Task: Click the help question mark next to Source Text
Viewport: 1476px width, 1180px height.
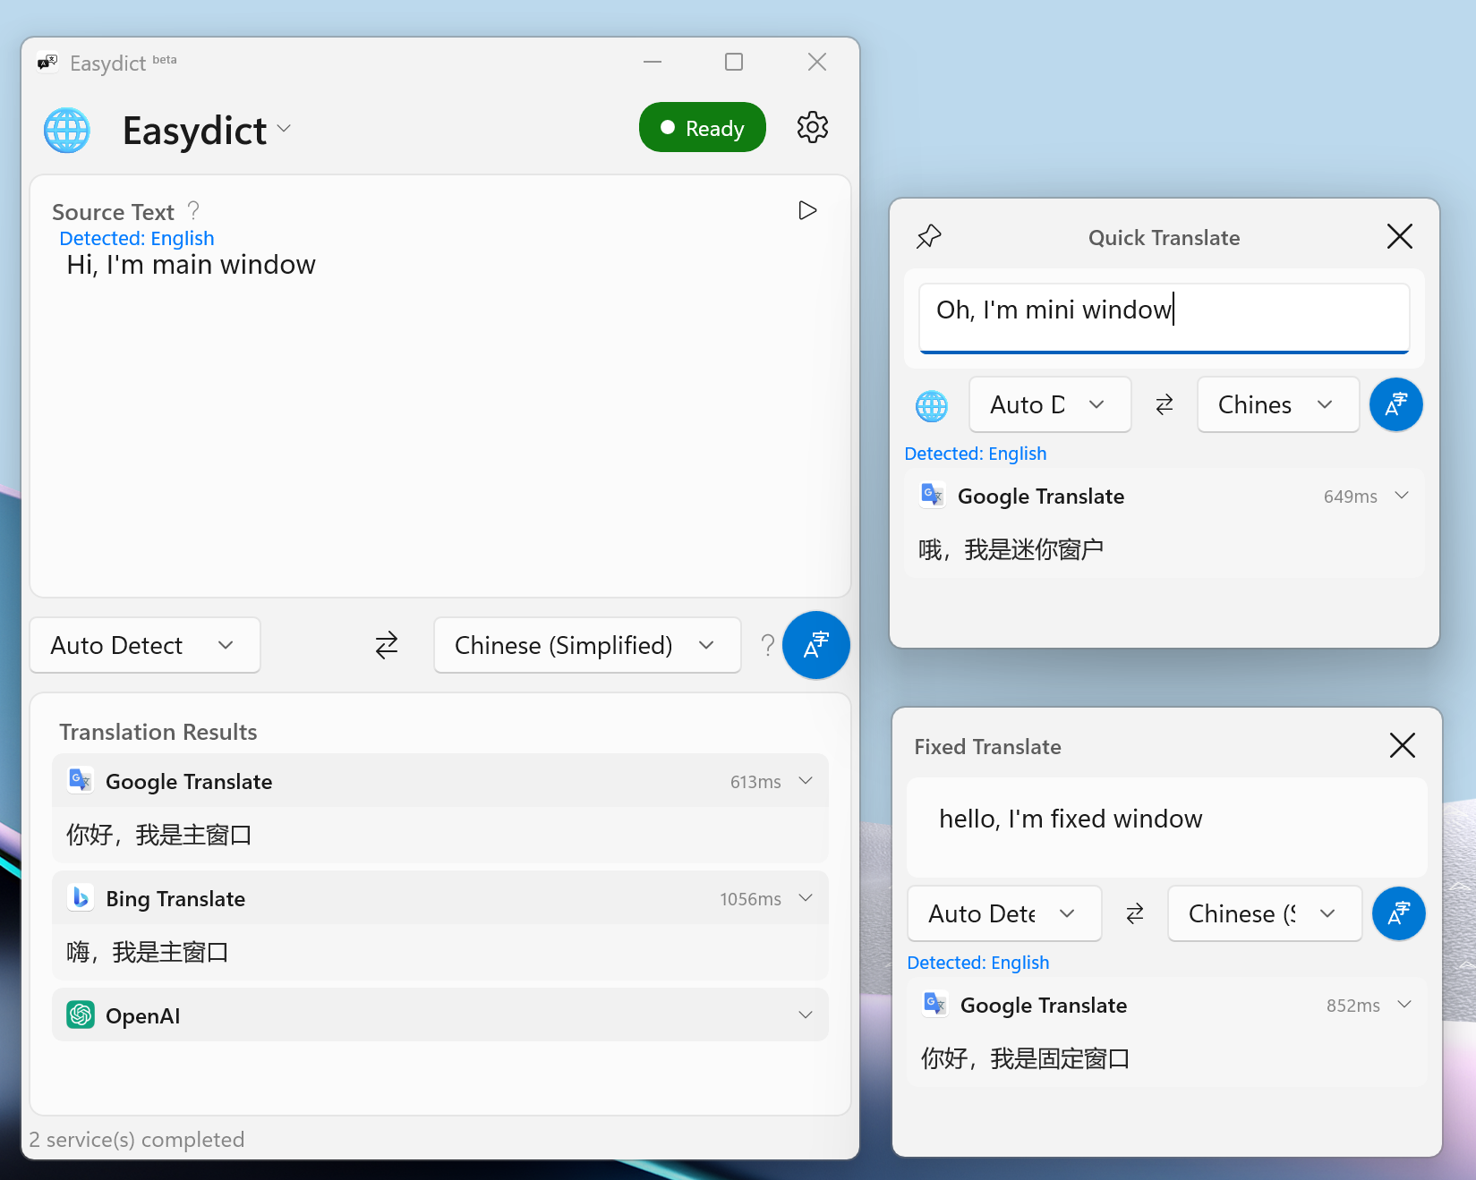Action: coord(193,211)
